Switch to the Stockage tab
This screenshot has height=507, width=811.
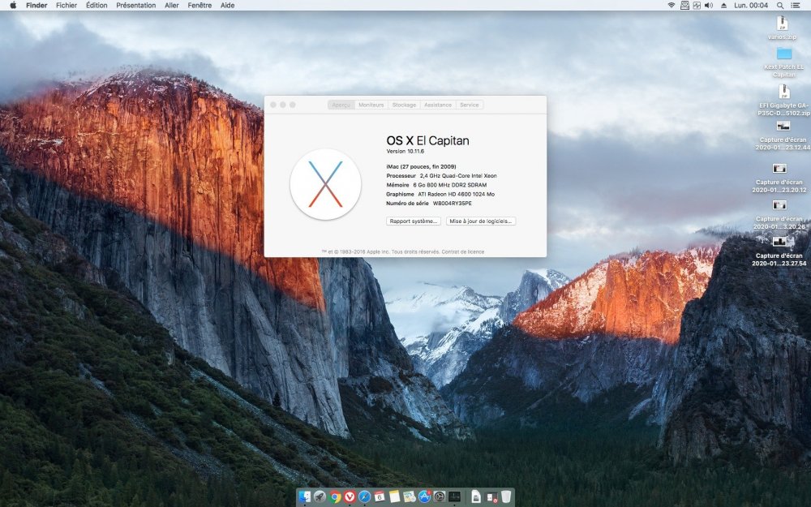click(404, 105)
